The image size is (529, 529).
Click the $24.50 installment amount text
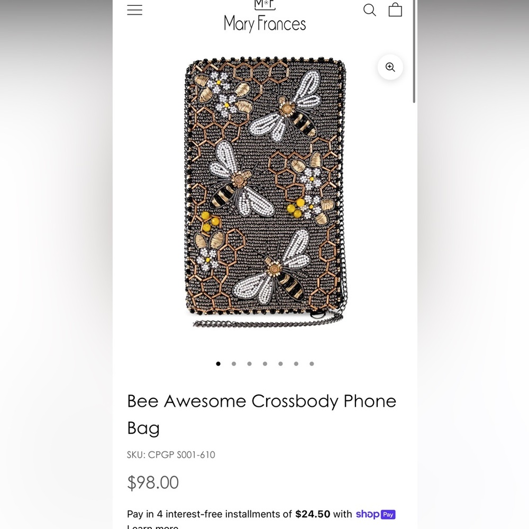(312, 514)
